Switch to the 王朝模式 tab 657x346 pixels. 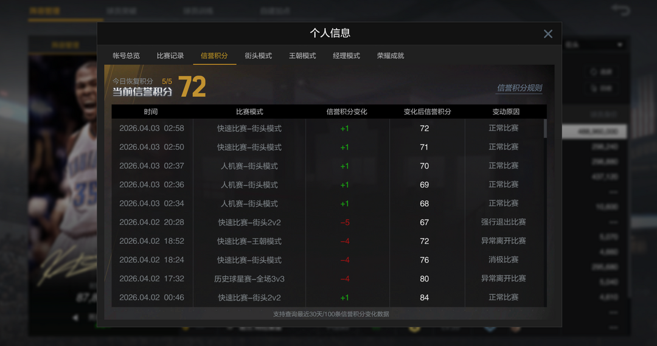tap(302, 56)
